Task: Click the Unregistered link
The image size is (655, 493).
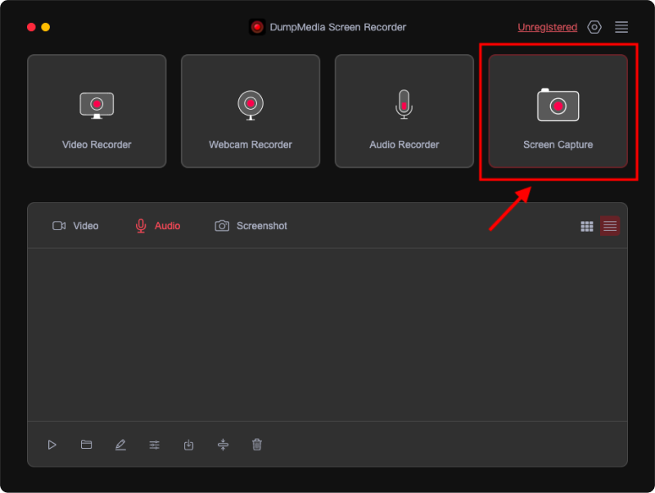Action: pos(547,27)
